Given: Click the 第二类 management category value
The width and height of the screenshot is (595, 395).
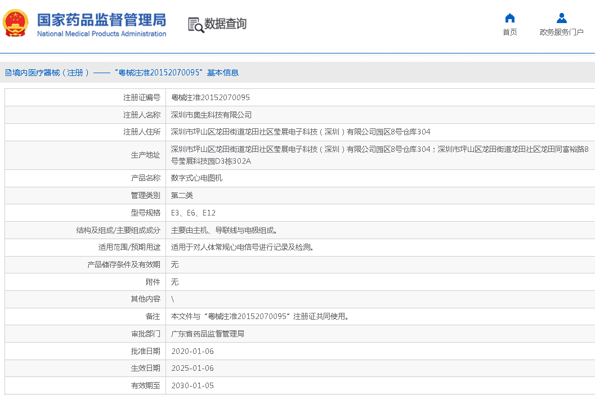Looking at the screenshot, I should coord(182,195).
